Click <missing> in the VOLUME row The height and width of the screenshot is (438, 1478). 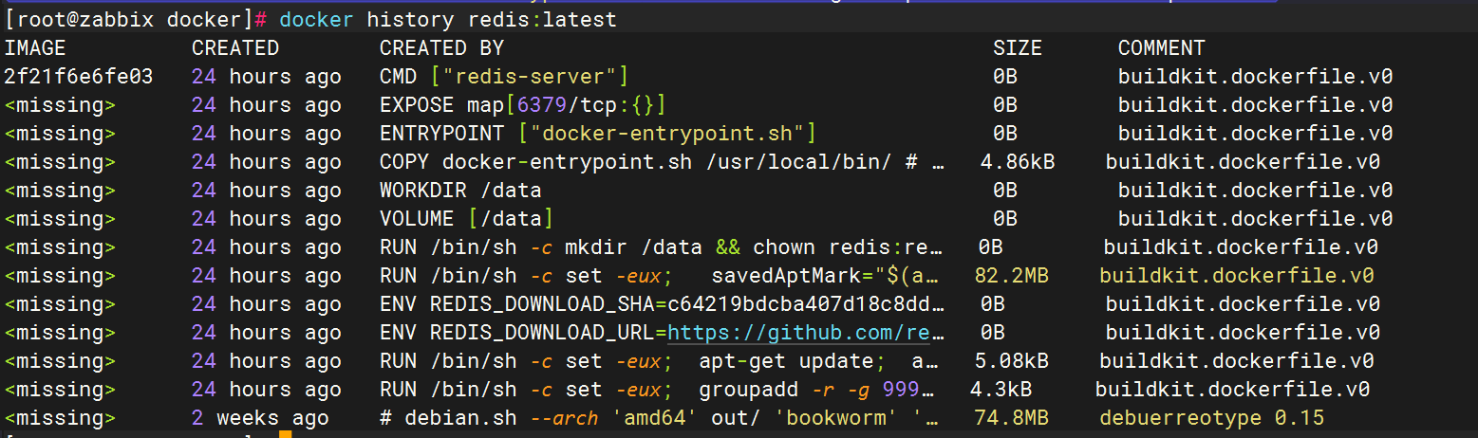60,219
